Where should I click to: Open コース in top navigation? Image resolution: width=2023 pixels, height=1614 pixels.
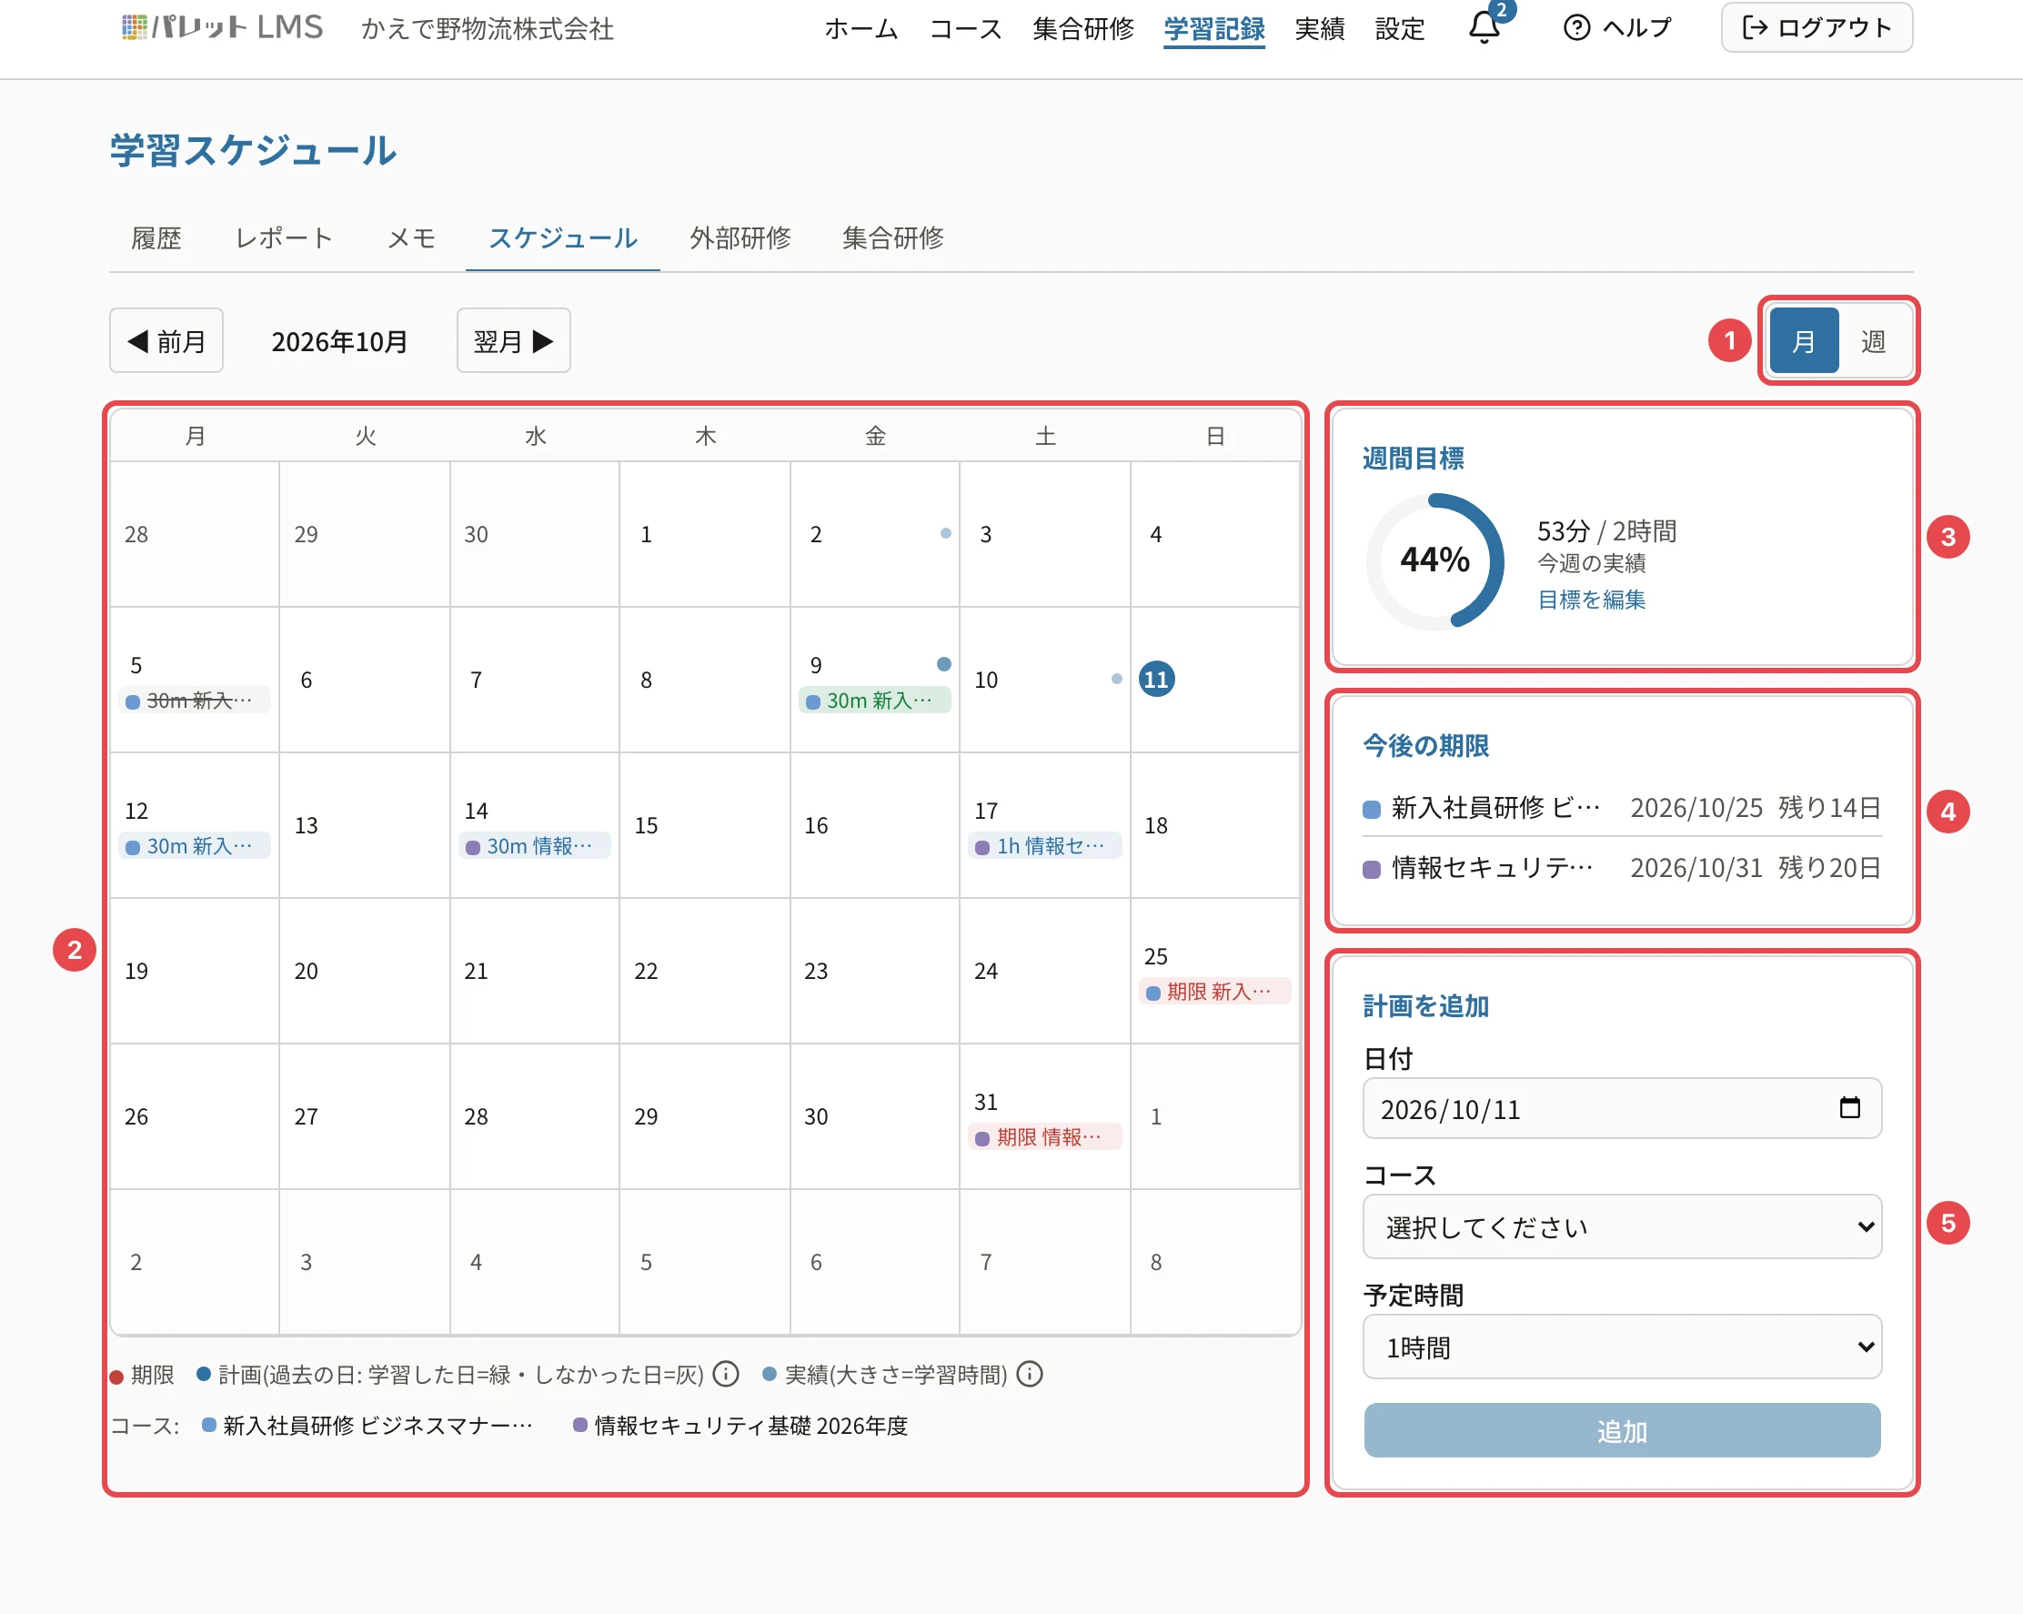(965, 28)
